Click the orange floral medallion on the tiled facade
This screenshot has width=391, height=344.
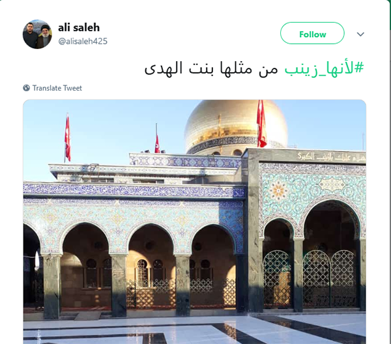point(278,192)
